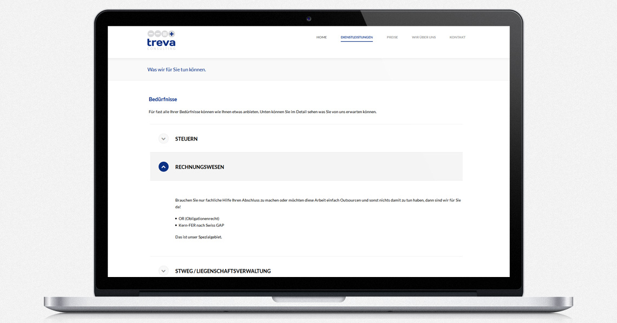Click the laptop webcam above screen
Viewport: 617px width, 323px height.
coord(308,19)
